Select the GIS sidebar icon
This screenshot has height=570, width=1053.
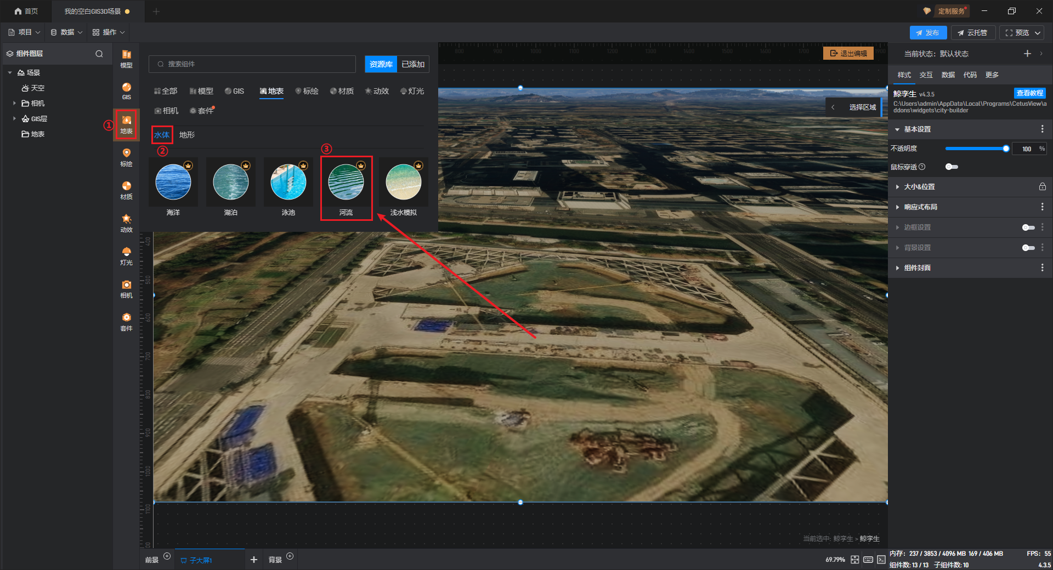pos(126,91)
